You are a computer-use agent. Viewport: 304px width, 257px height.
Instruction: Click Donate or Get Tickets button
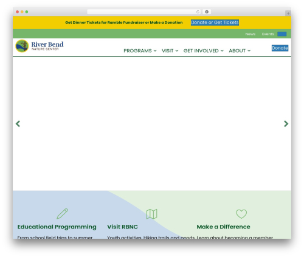click(x=215, y=22)
